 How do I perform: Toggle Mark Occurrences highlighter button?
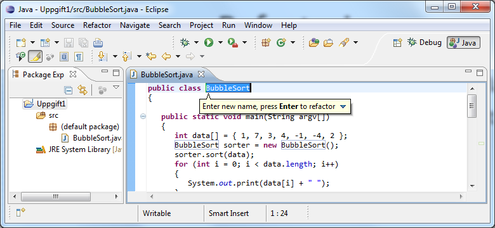pyautogui.click(x=36, y=57)
